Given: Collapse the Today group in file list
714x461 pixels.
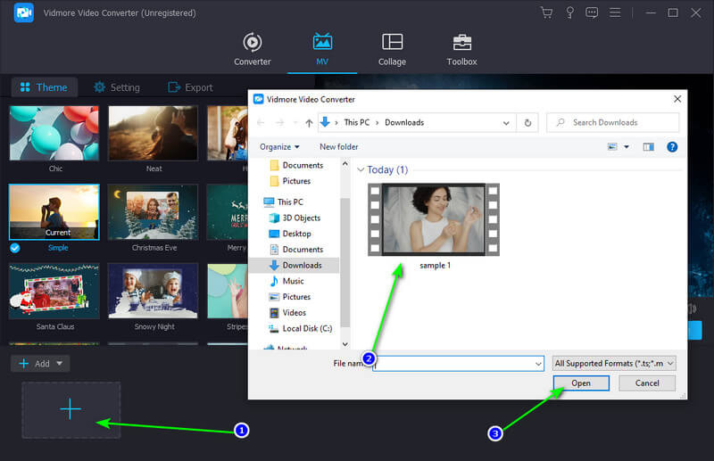Looking at the screenshot, I should (361, 169).
